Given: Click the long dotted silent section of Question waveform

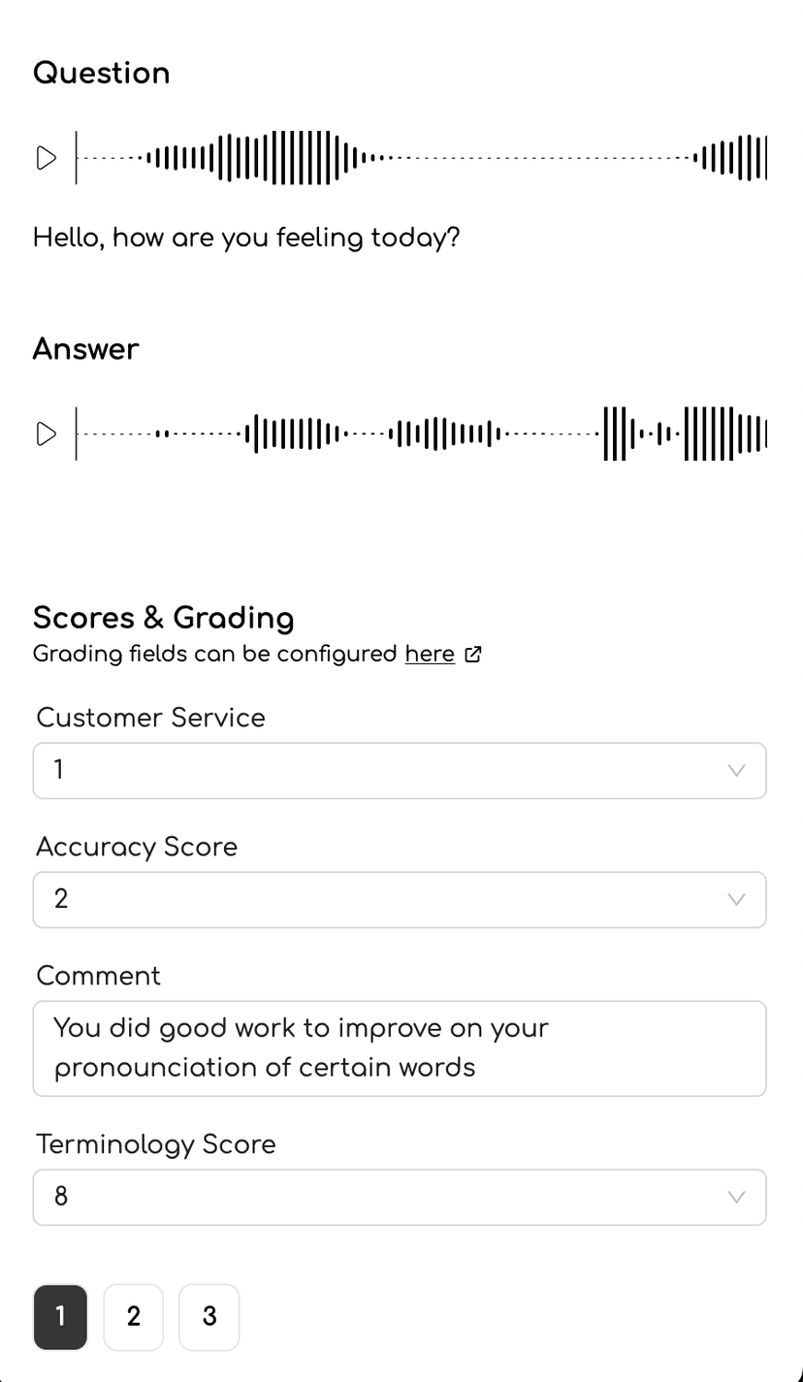Looking at the screenshot, I should point(543,157).
